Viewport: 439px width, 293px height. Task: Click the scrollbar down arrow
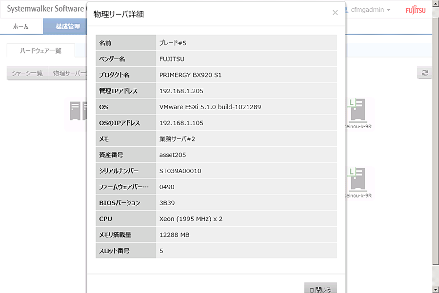pyautogui.click(x=436, y=290)
